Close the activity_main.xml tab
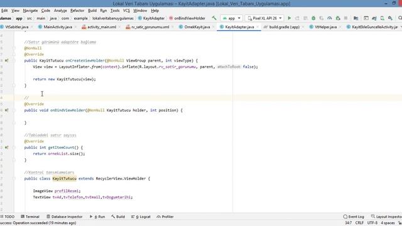Screen dimensions: 402x226 click(120, 27)
